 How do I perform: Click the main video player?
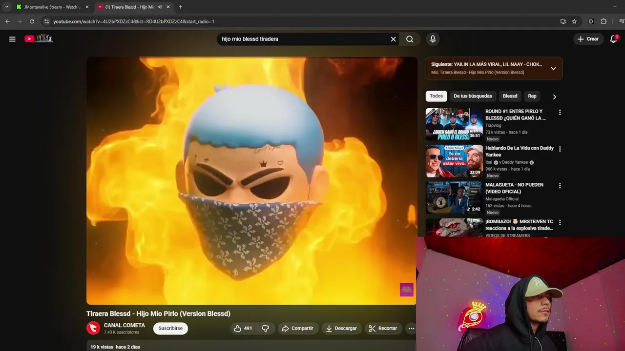[251, 181]
